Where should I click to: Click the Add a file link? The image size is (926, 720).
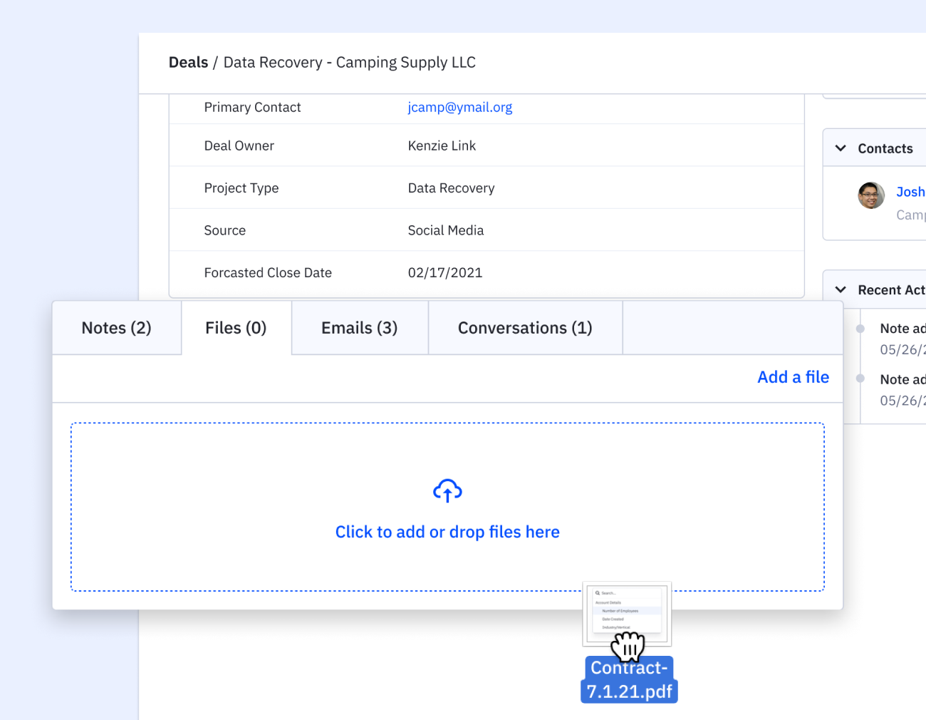click(793, 376)
